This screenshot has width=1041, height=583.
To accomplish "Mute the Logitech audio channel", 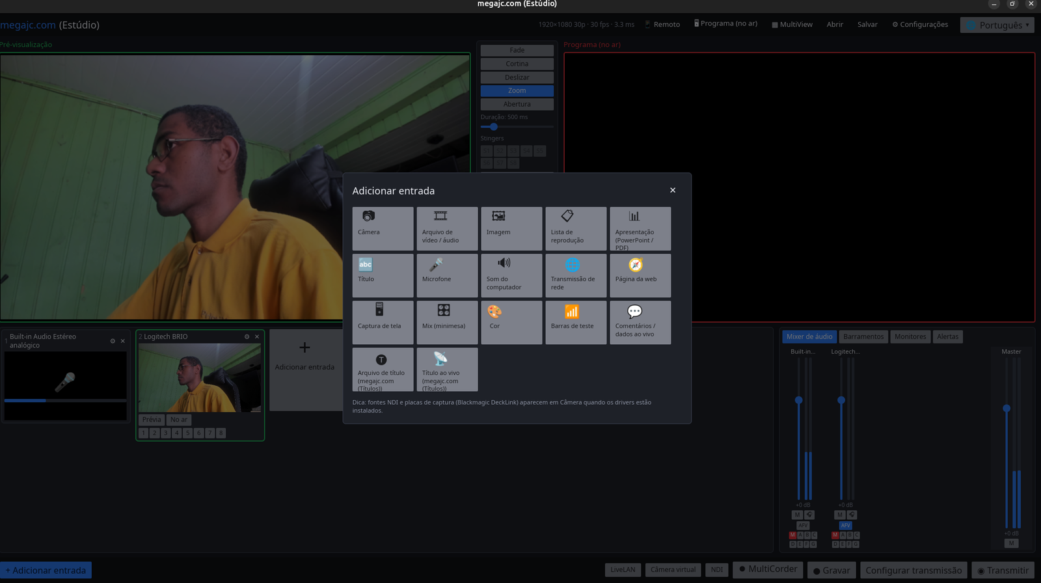I will [x=840, y=515].
